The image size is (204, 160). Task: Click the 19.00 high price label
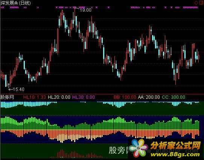tap(85, 10)
